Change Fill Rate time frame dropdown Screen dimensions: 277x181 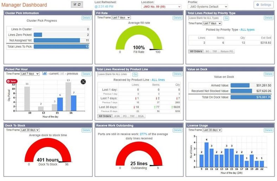[x=121, y=17]
